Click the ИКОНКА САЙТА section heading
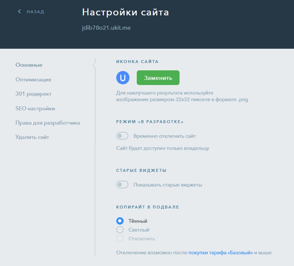Viewport: 294px width, 266px height. click(x=137, y=61)
